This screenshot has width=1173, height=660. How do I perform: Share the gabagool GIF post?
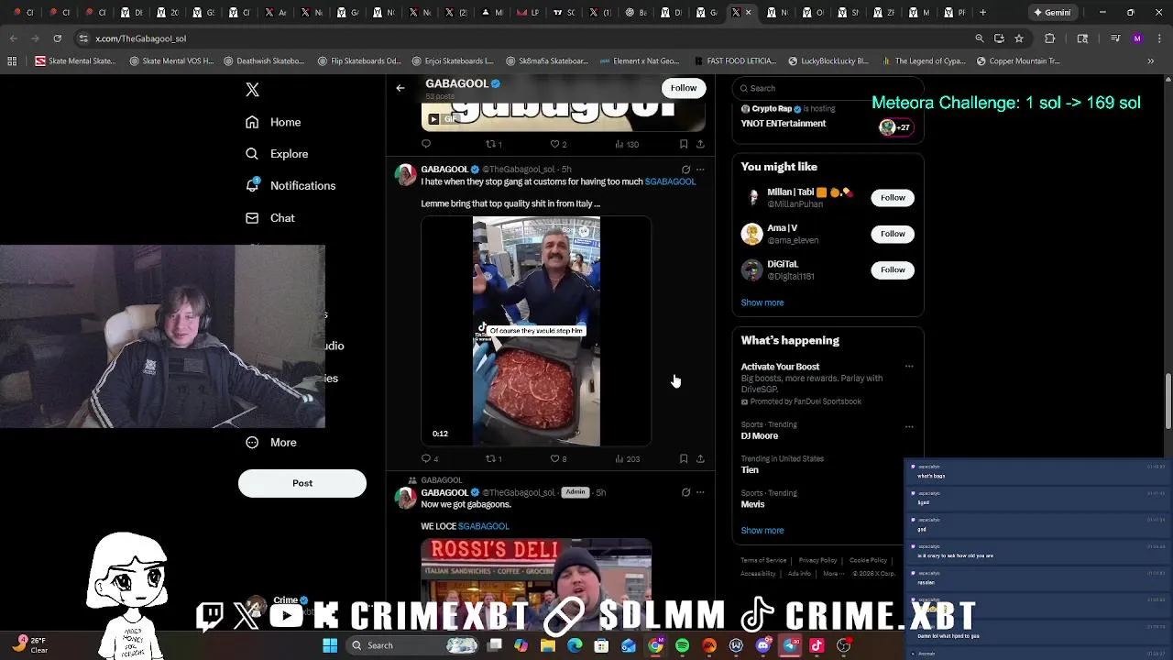[700, 144]
